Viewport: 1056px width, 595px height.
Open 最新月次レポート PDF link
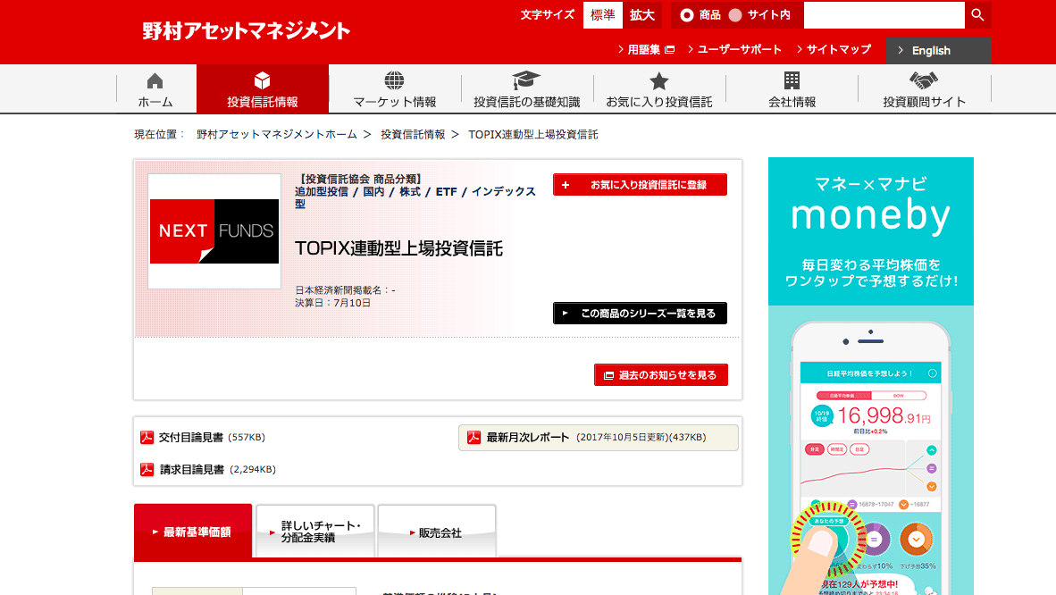coord(527,438)
